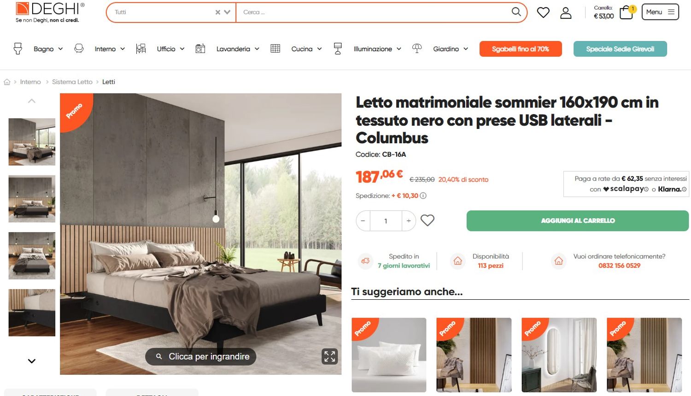Image resolution: width=691 pixels, height=396 pixels.
Task: Show next thumbnails with the down chevron
Action: 32,361
